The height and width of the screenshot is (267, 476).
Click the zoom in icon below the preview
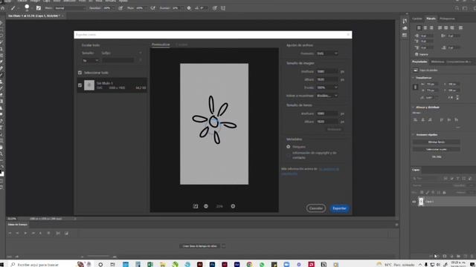(233, 206)
